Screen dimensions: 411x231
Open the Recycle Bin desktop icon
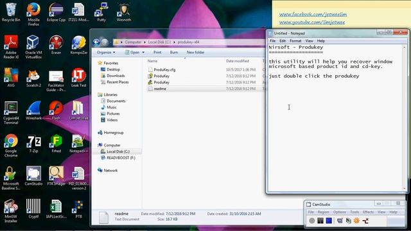pos(11,12)
